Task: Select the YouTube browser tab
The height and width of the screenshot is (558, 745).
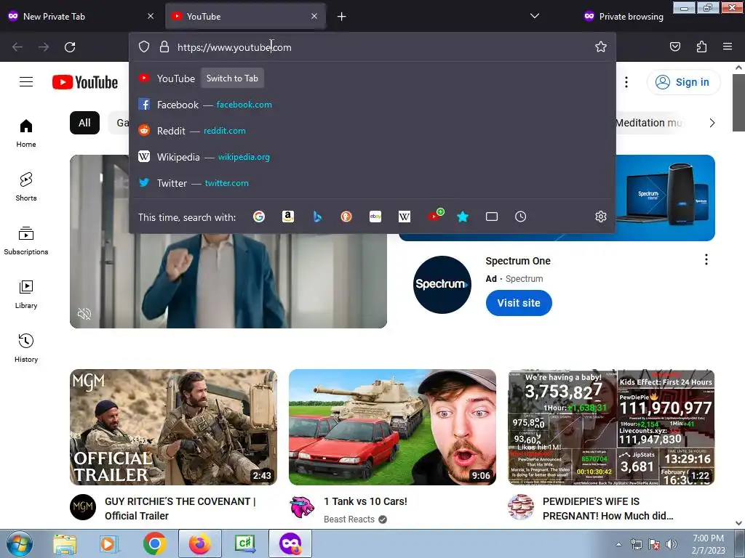Action: (x=244, y=16)
